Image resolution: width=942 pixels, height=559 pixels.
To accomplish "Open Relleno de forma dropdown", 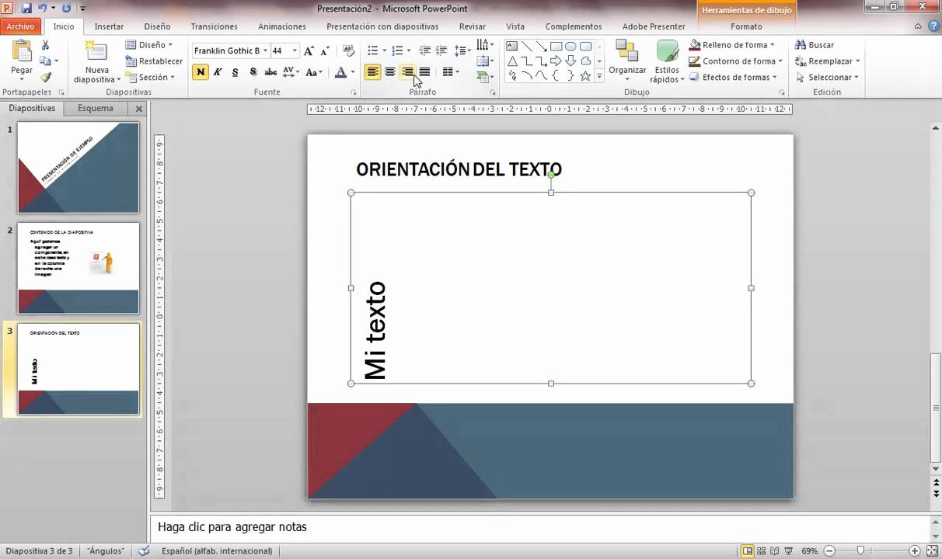I will pos(732,45).
